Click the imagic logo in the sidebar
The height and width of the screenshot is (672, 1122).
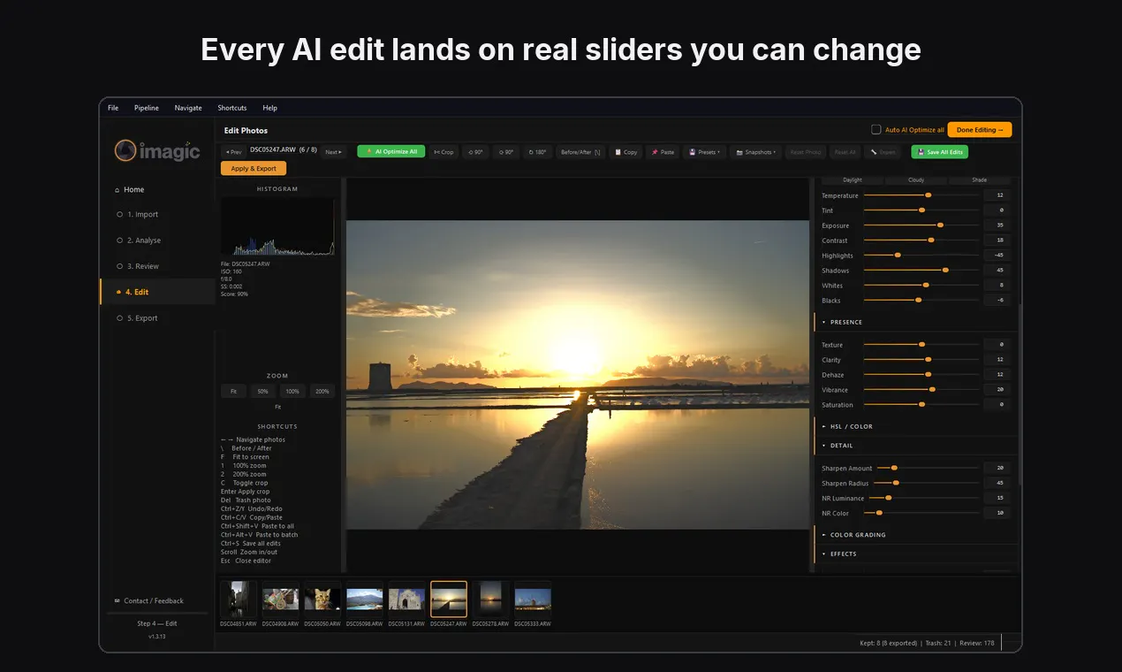pyautogui.click(x=157, y=151)
